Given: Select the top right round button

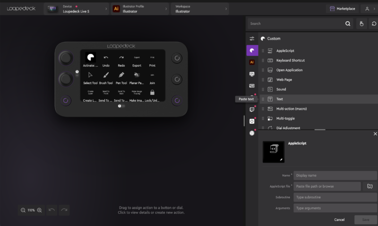Looking at the screenshot, I should (x=177, y=58).
